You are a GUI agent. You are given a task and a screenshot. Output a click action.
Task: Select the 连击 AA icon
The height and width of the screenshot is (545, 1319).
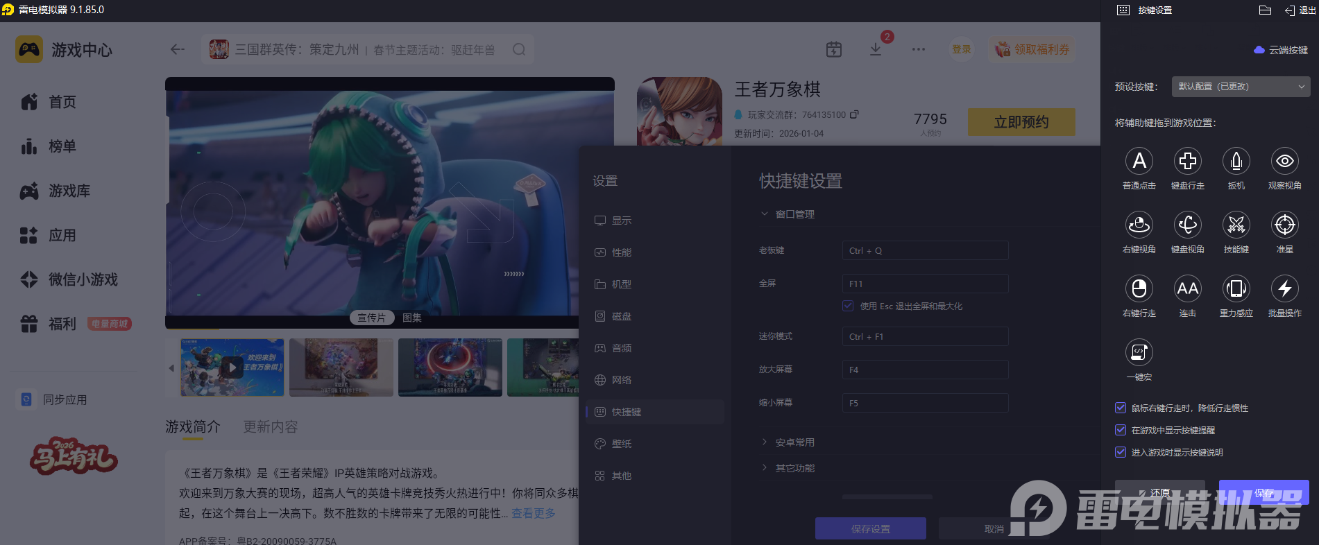point(1188,288)
